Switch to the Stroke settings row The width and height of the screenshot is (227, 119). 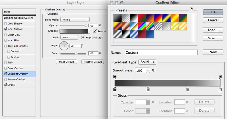[x=19, y=85]
